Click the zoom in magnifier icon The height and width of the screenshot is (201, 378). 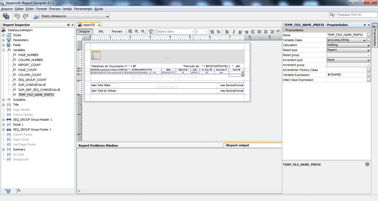coord(137,32)
